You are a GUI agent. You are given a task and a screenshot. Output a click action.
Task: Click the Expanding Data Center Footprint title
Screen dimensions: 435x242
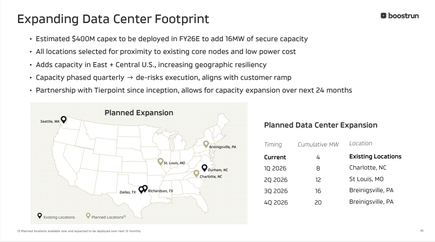[113, 19]
